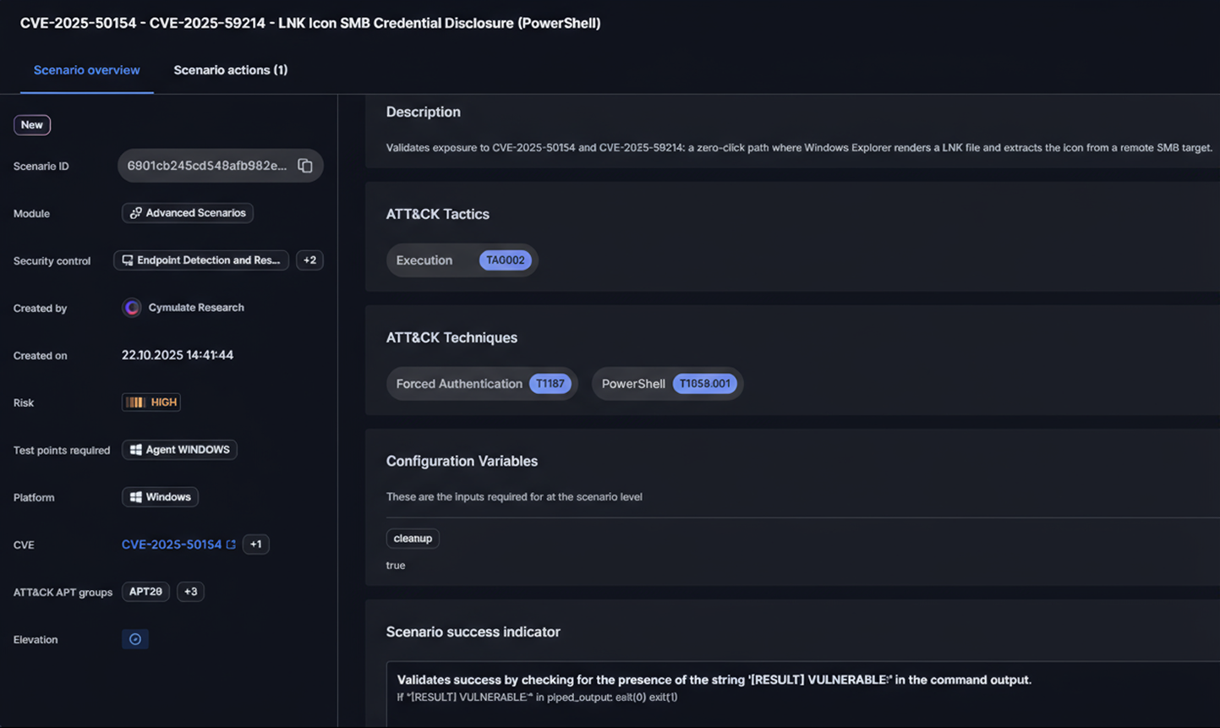Click the link icon in Advanced Scenarios badge
The height and width of the screenshot is (728, 1220).
[x=136, y=213]
